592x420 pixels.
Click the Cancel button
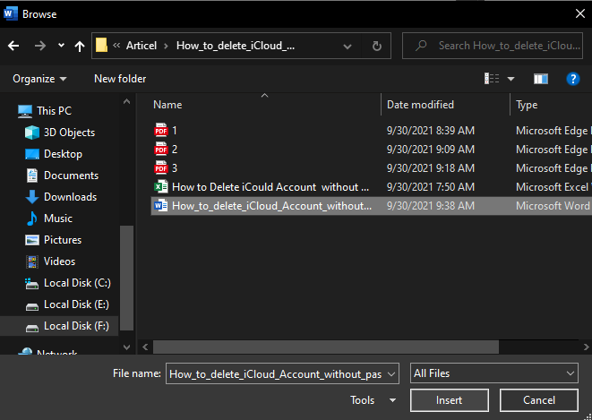tap(539, 400)
